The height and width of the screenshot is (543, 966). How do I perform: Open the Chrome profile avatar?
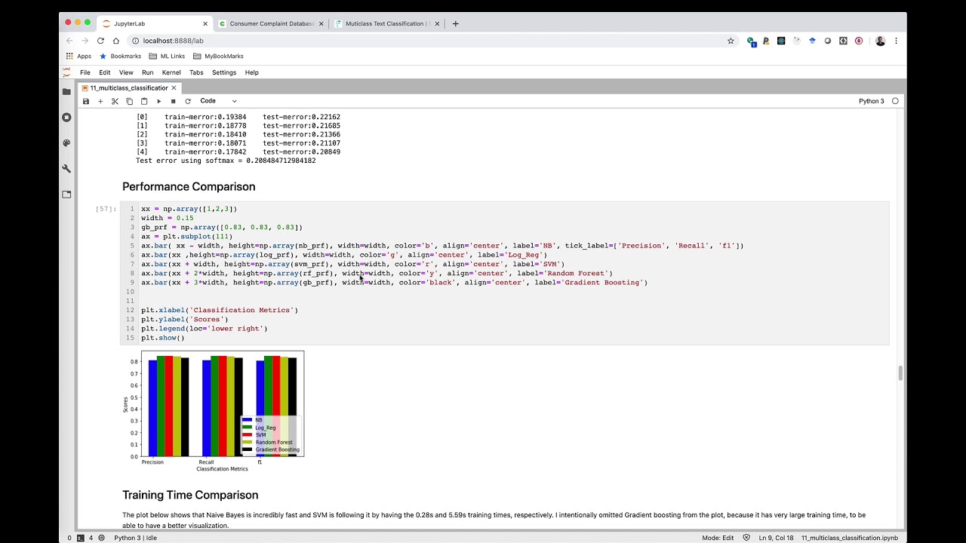(880, 41)
